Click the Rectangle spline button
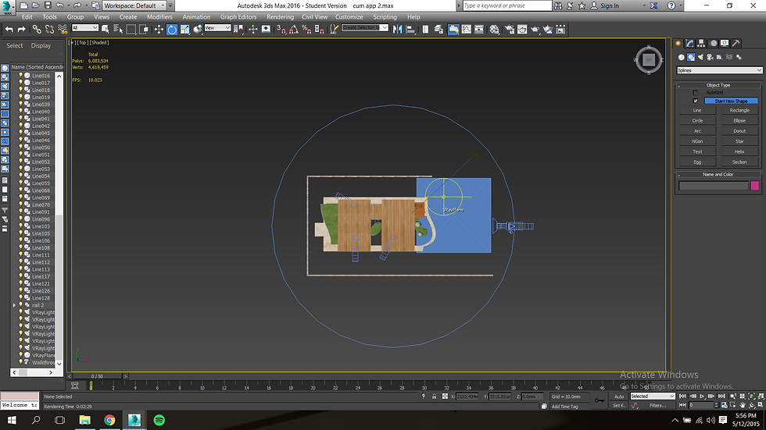Viewport: 766px width, 430px height. click(739, 110)
